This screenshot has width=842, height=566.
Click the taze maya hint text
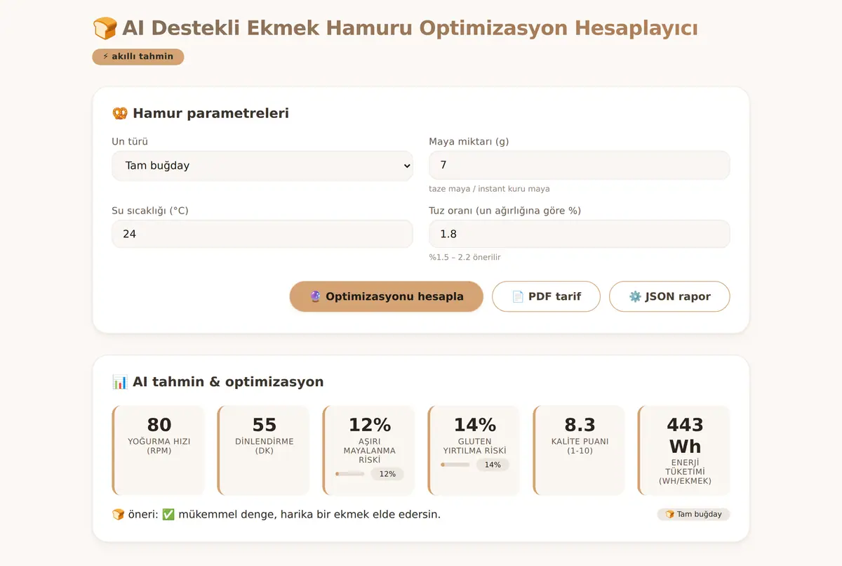click(490, 189)
